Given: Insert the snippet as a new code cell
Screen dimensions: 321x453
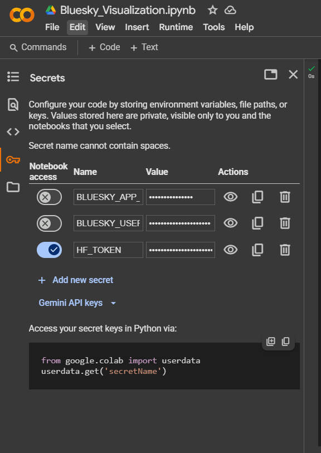Looking at the screenshot, I should [x=271, y=342].
